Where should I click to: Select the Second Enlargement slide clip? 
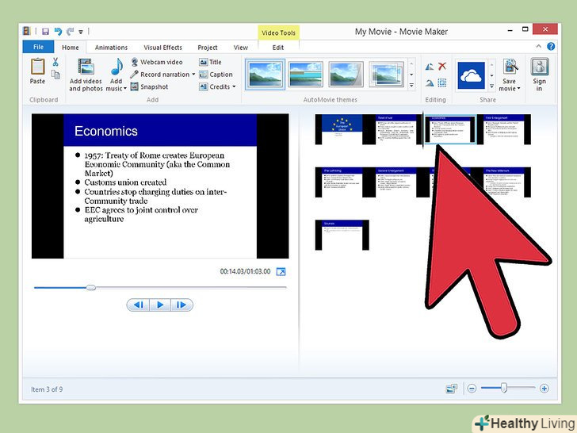coord(396,182)
